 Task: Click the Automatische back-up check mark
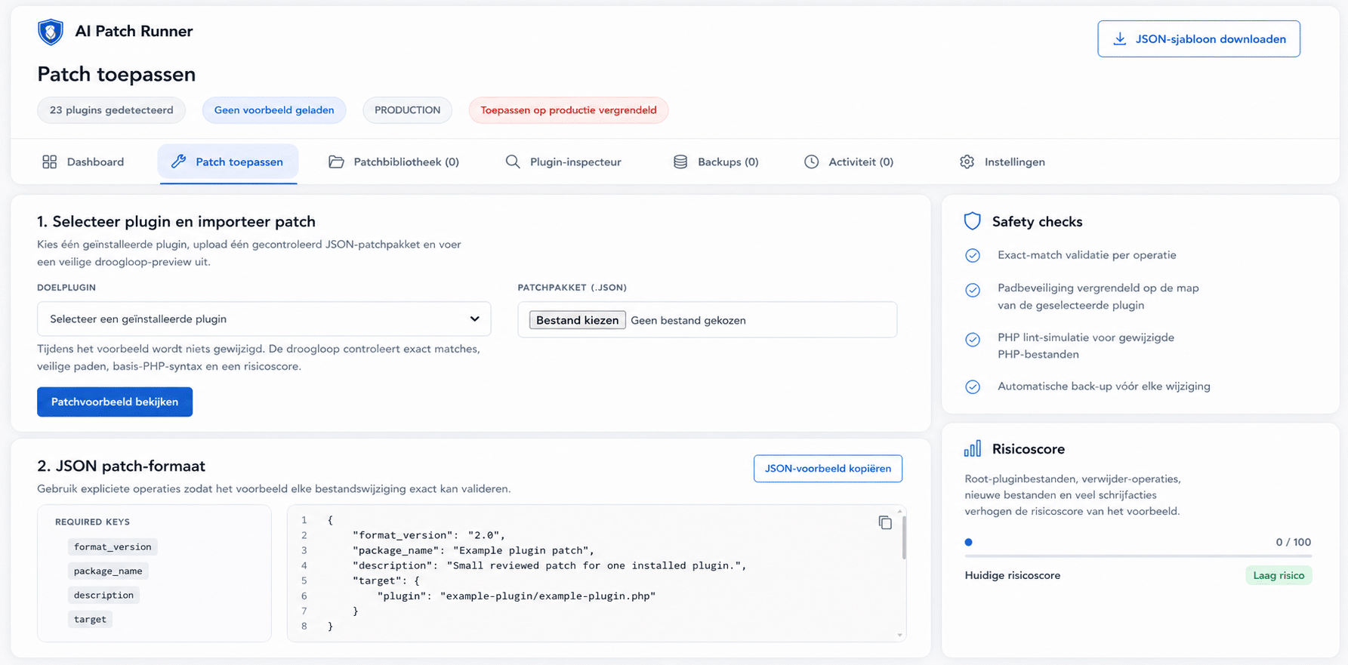coord(973,387)
